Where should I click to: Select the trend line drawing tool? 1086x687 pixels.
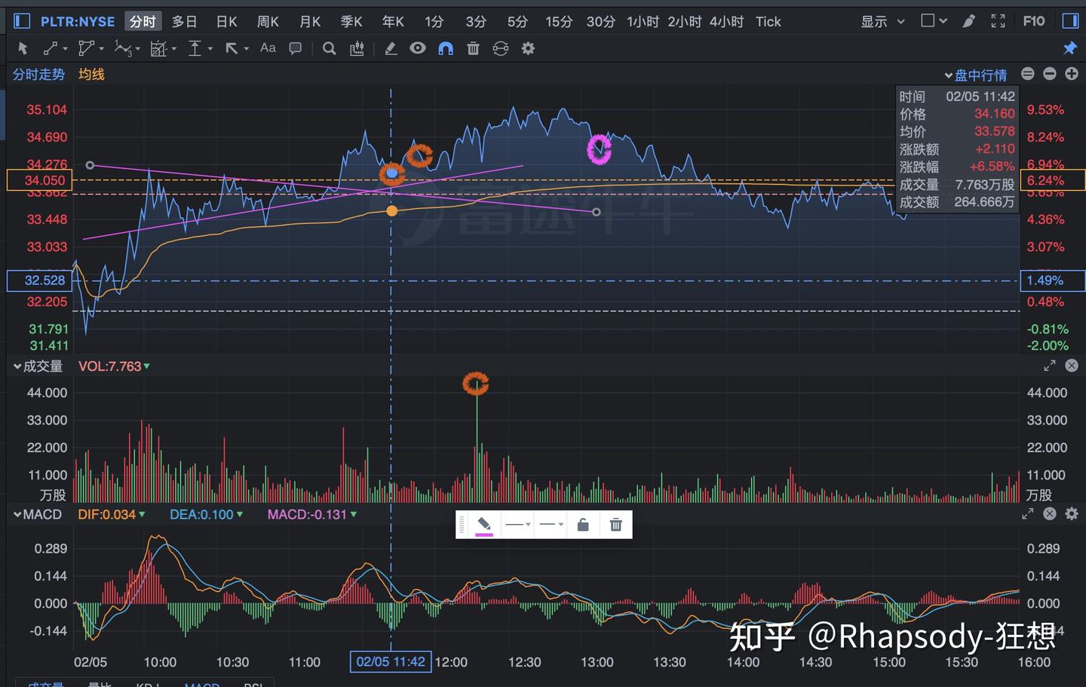pyautogui.click(x=51, y=48)
